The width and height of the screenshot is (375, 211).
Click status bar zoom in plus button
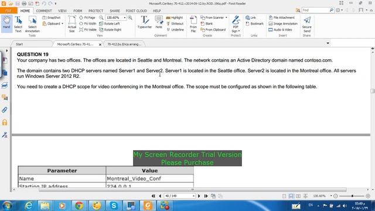point(368,196)
